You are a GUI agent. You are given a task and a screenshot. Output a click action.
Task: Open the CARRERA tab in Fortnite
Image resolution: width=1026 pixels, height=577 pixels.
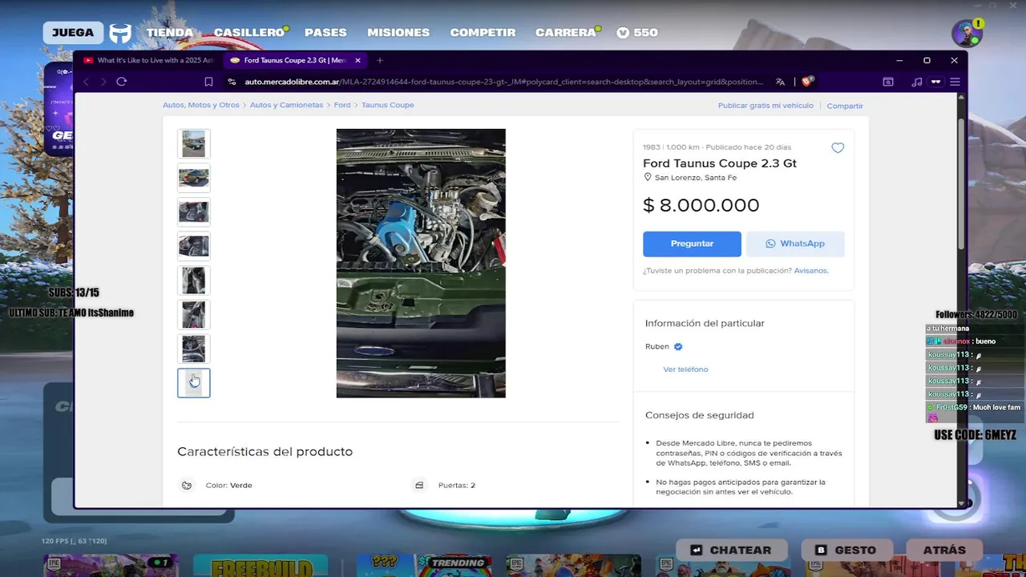(x=566, y=33)
